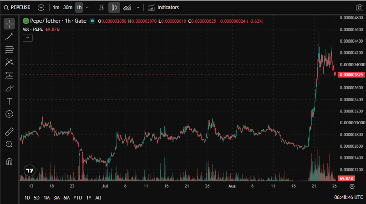This screenshot has height=204, width=366.
Task: Click the 0.000004000 price scale label
Action: [352, 64]
